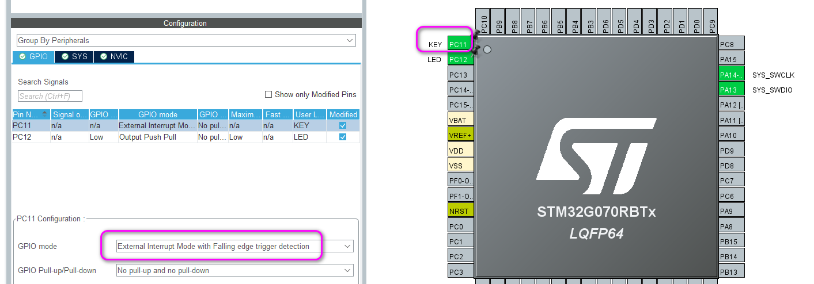This screenshot has width=814, height=284.
Task: Click the SYS_SWCLK signal label
Action: click(x=773, y=75)
